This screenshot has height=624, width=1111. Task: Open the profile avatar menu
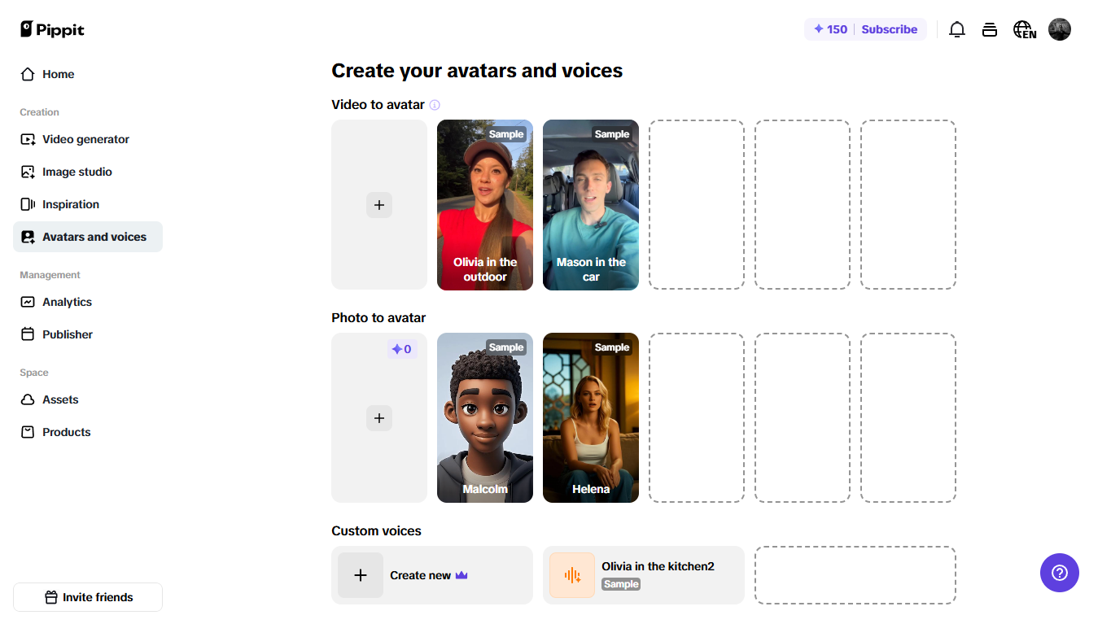pos(1060,29)
